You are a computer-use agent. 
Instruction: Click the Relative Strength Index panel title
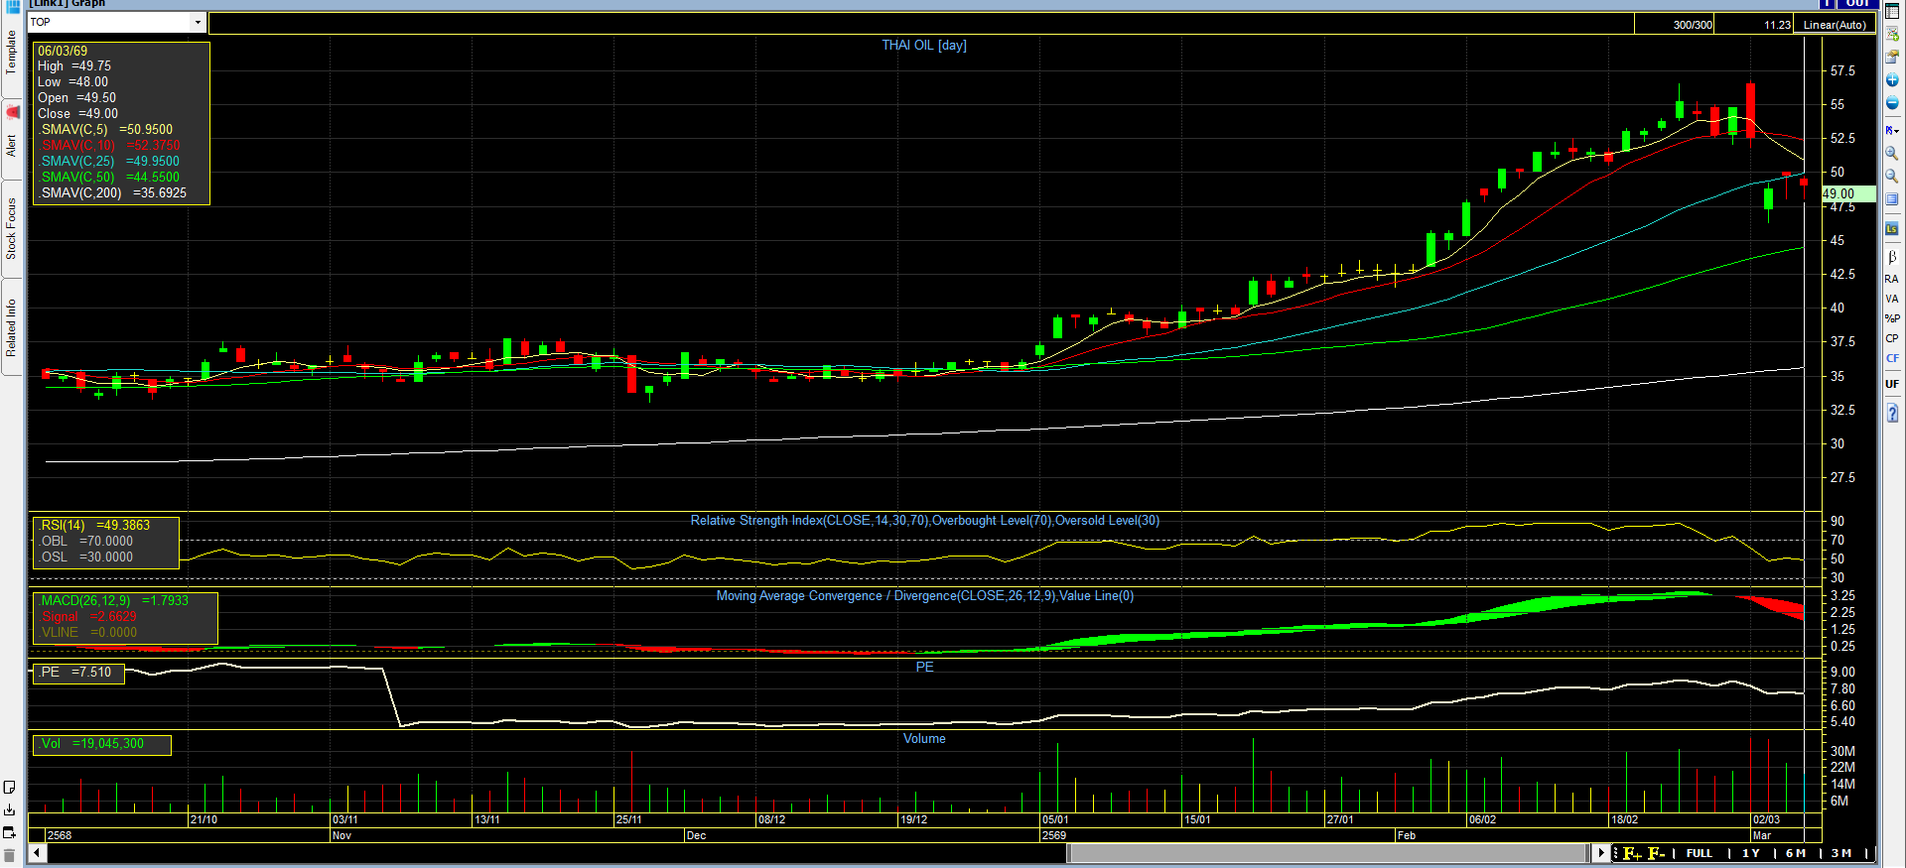tap(925, 521)
